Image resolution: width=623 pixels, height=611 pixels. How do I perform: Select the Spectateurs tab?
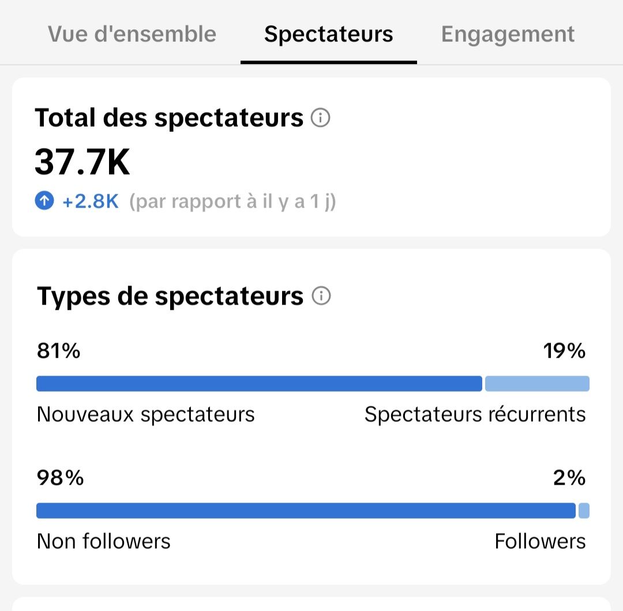coord(329,34)
